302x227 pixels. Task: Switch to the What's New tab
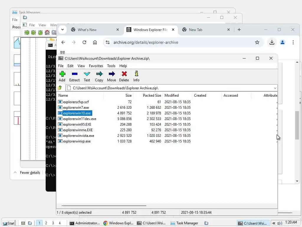tap(94, 30)
